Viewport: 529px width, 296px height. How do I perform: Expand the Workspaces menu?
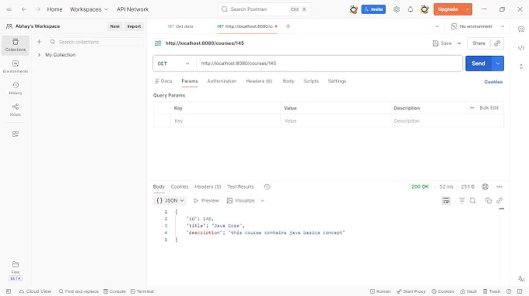tap(89, 9)
